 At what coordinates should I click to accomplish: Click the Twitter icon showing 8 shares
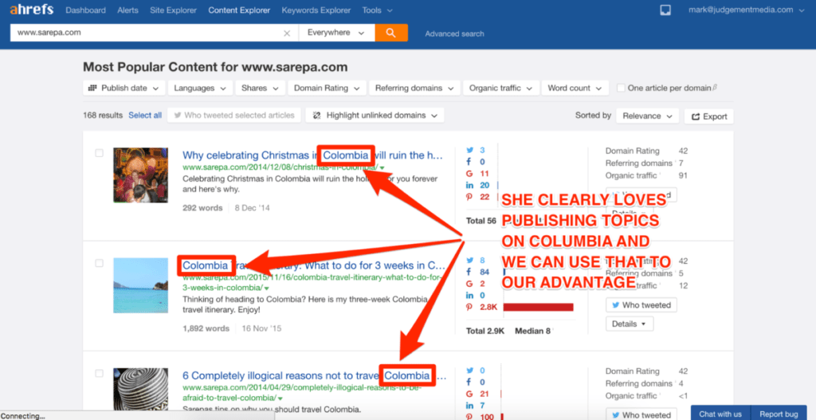click(469, 260)
